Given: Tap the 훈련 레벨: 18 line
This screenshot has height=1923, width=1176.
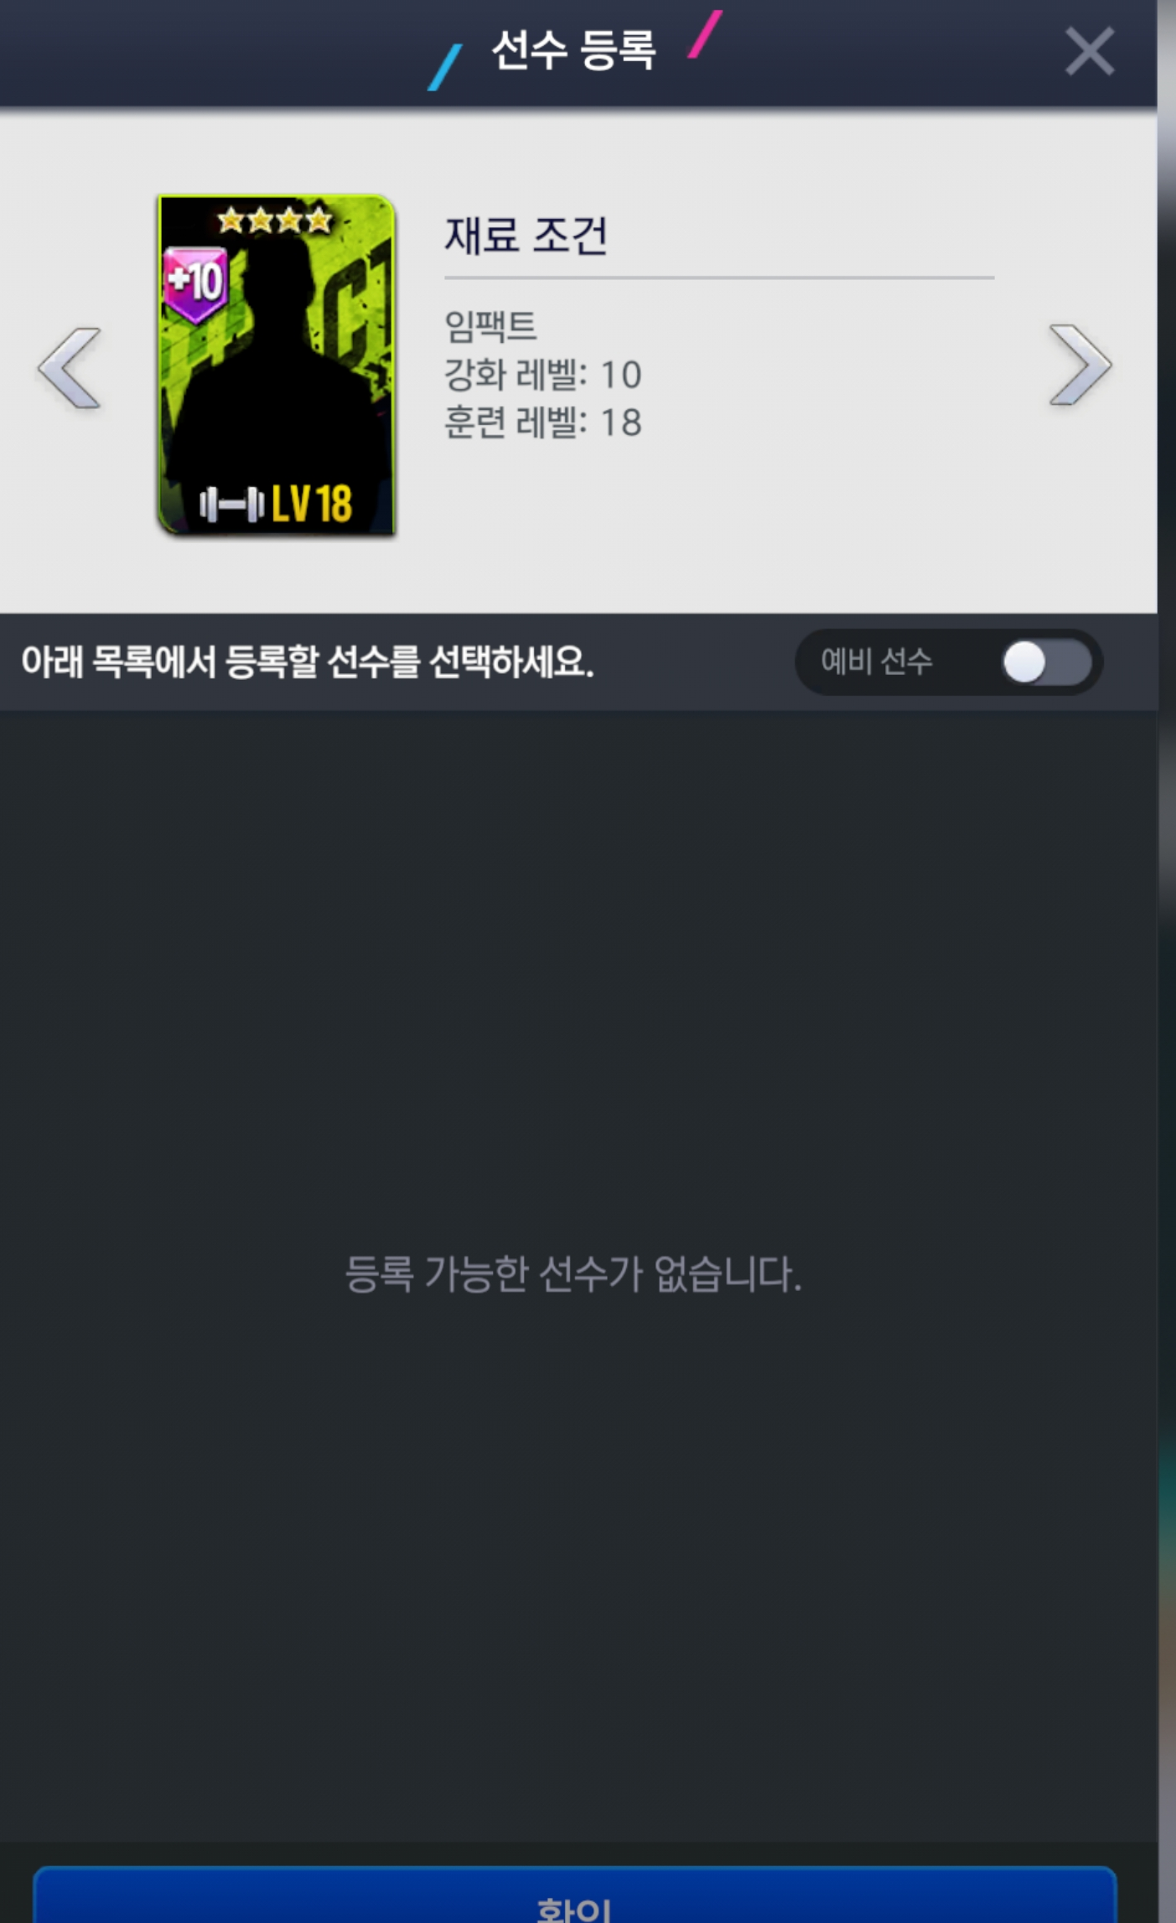Looking at the screenshot, I should click(x=542, y=422).
